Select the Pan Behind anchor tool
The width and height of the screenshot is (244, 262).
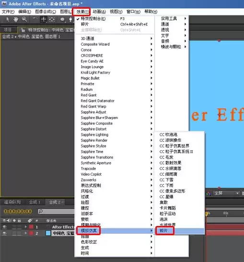[x=52, y=20]
